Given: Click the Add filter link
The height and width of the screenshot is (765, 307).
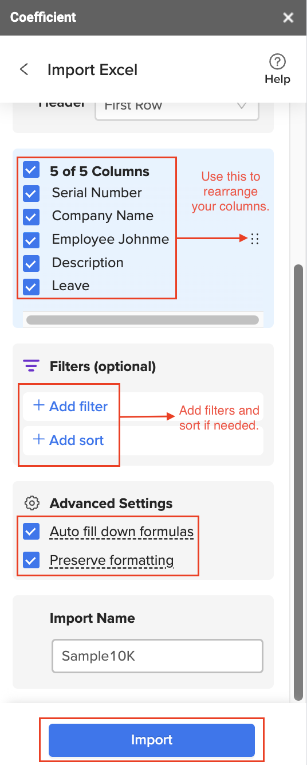Looking at the screenshot, I should click(x=78, y=406).
